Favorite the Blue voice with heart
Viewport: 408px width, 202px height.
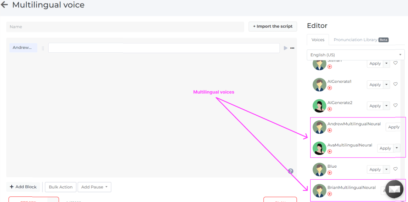pyautogui.click(x=396, y=169)
